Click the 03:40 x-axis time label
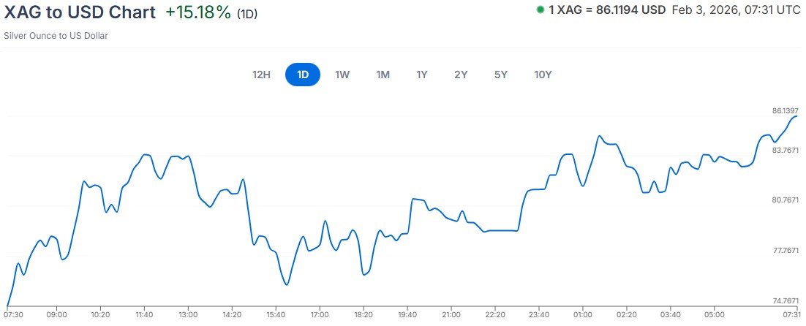 [x=670, y=314]
